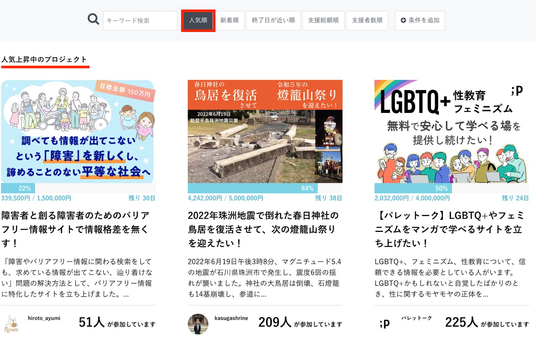The height and width of the screenshot is (344, 536).
Task: Focus the キーワード検索 input field
Action: click(140, 20)
